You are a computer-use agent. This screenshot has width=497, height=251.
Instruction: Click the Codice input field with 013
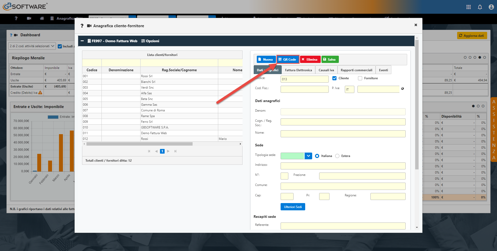tap(304, 79)
